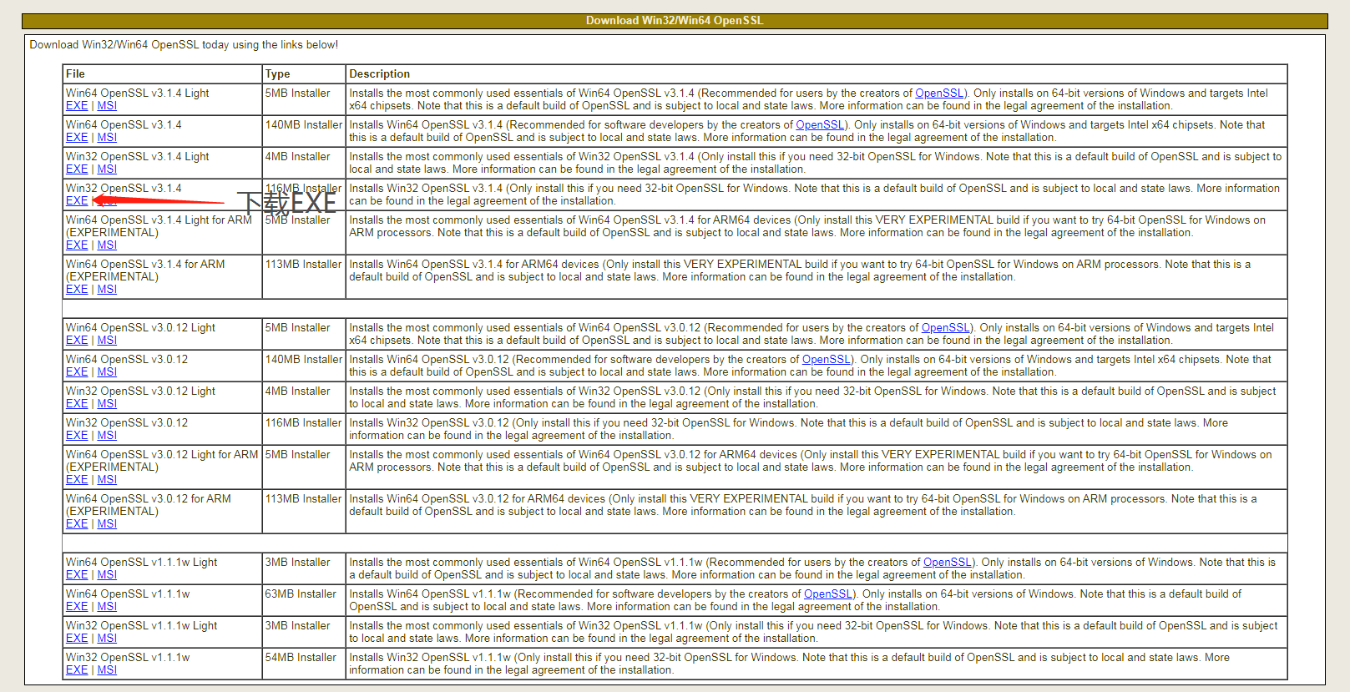Screen dimensions: 1350x692
Task: Download MSI for Win64 OpenSSL v3.1.4 Light
Action: [x=107, y=106]
